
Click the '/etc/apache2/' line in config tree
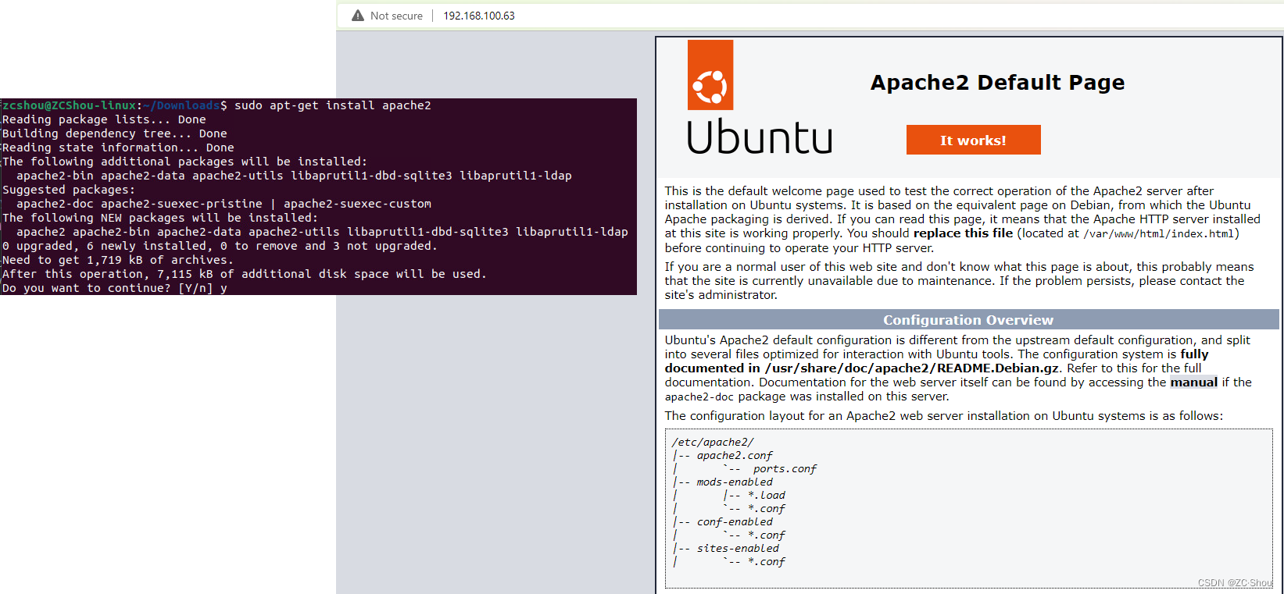[713, 442]
